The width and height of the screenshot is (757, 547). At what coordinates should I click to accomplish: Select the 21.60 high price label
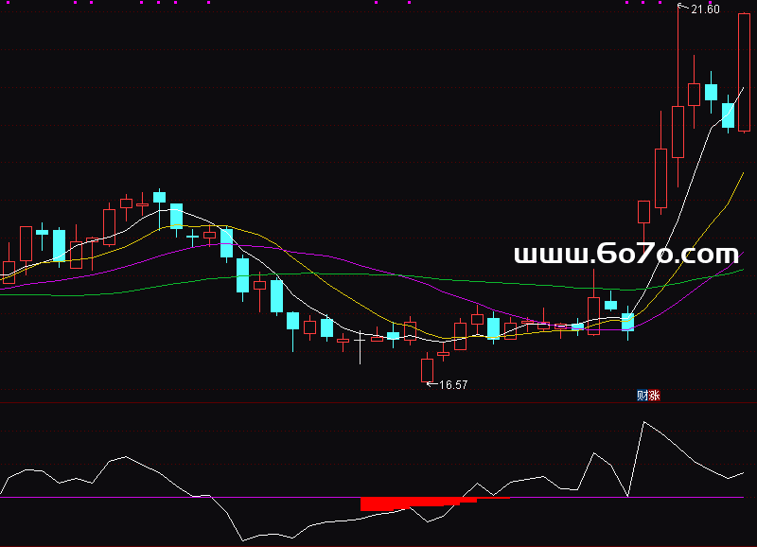(x=705, y=9)
